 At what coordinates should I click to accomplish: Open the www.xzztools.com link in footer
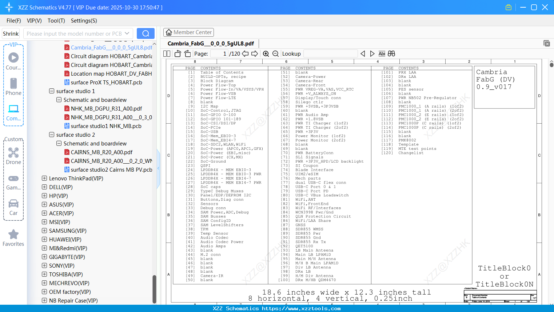tap(301, 308)
